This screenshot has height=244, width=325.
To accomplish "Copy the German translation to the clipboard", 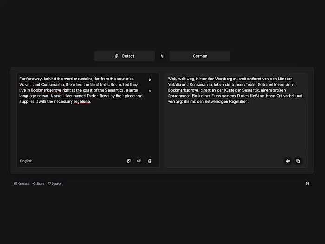I will 298,161.
